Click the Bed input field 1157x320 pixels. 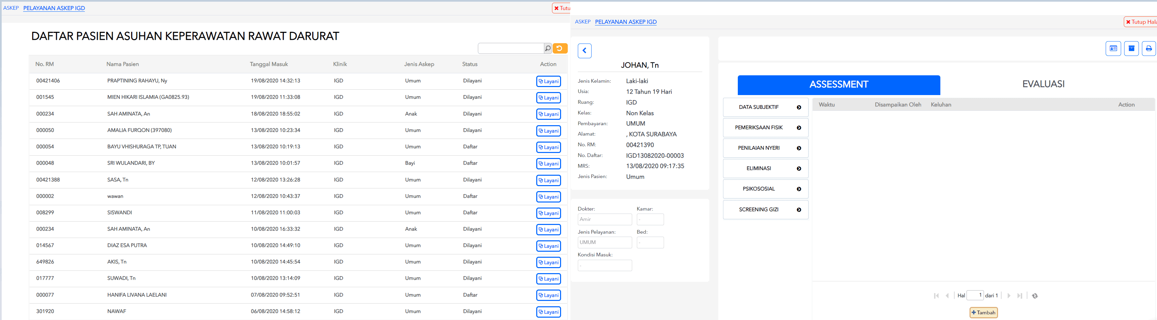click(650, 242)
